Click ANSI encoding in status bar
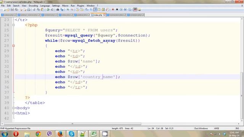 (x=217, y=128)
